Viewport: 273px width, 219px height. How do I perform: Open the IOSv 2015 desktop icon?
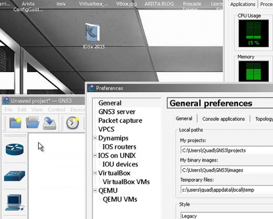pyautogui.click(x=93, y=36)
